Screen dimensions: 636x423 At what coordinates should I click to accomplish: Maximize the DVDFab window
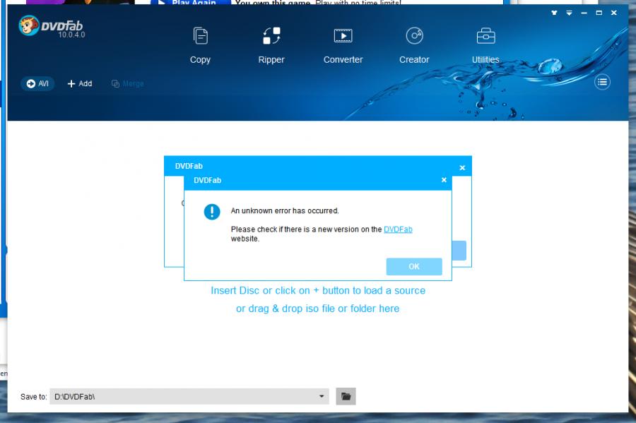click(599, 13)
